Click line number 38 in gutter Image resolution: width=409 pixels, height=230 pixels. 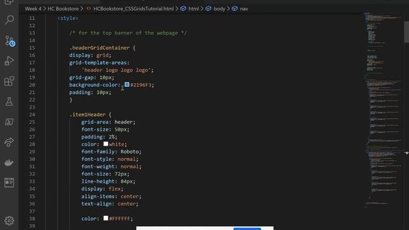[x=32, y=218]
